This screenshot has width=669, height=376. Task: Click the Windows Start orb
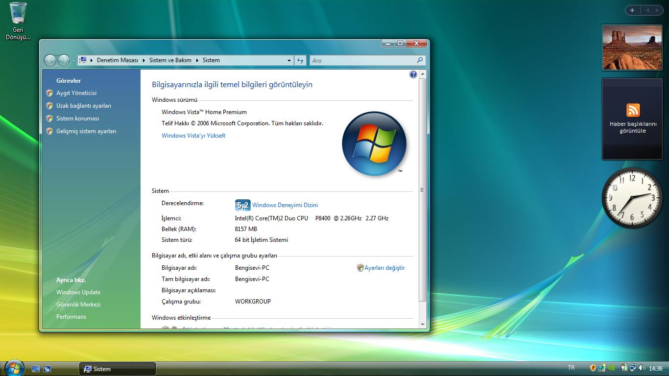14,368
